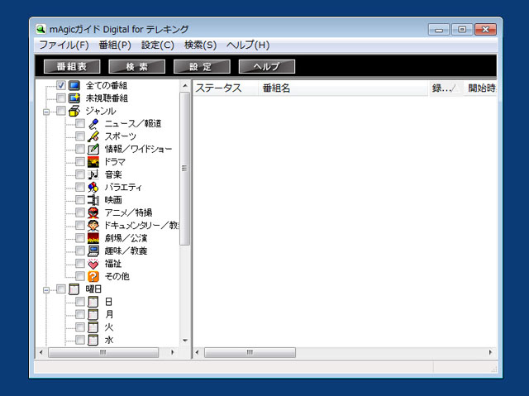Open the ファイル(F) menu
This screenshot has height=396, width=529.
coord(64,45)
